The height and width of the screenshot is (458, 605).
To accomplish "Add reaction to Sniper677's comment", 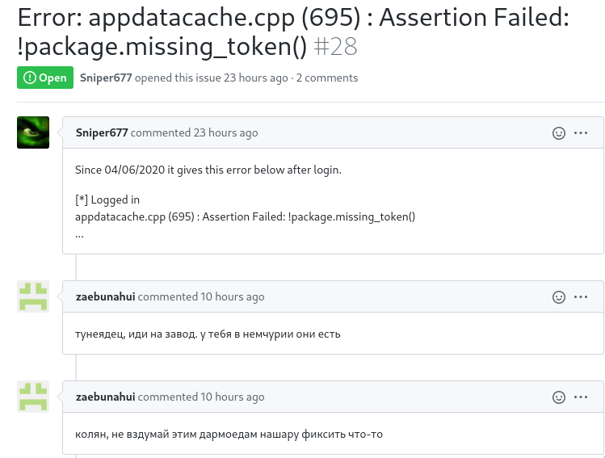I will [x=559, y=133].
